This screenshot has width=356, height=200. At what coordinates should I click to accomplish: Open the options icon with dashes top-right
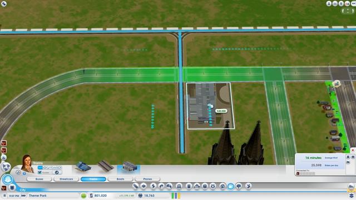click(354, 3)
